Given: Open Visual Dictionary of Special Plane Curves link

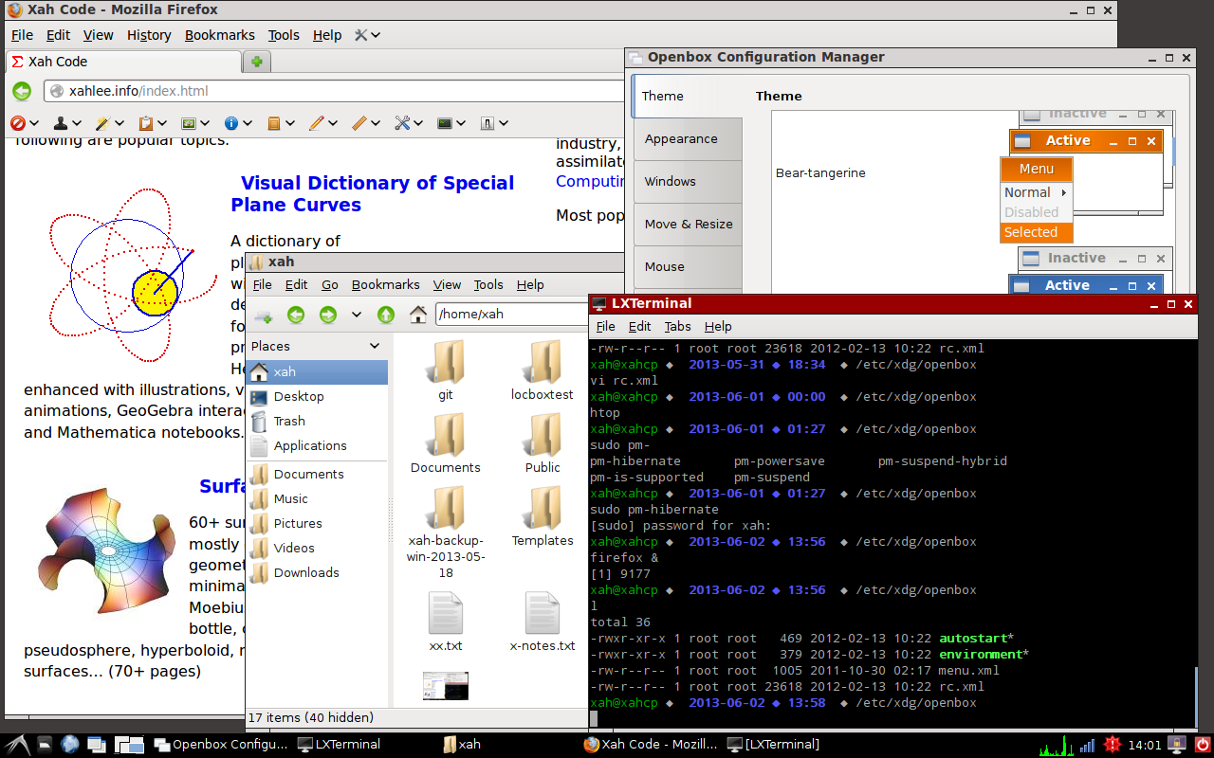Looking at the screenshot, I should click(x=373, y=194).
